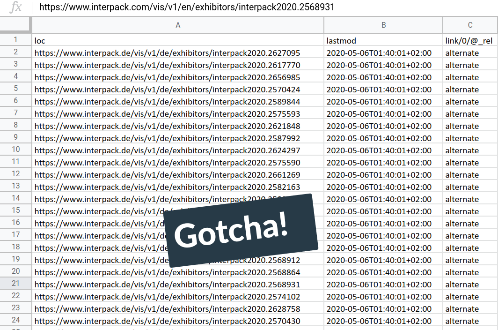The height and width of the screenshot is (330, 498).
Task: Click URL cell ending in 2587992
Action: coord(178,138)
